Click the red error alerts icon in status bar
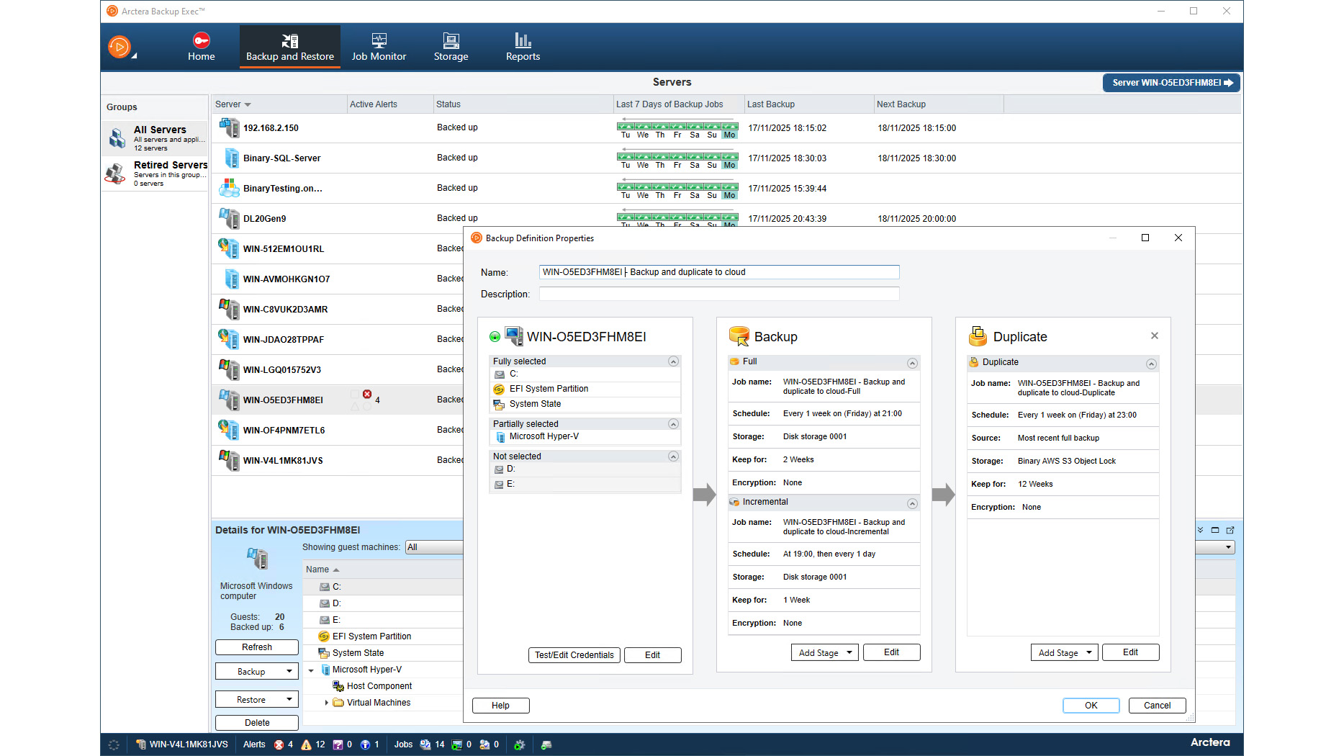This screenshot has width=1344, height=756. pos(280,744)
